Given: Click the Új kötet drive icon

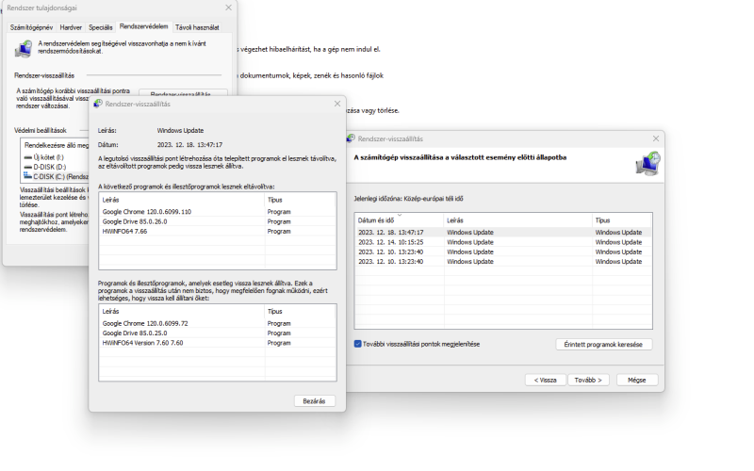Looking at the screenshot, I should [x=27, y=157].
